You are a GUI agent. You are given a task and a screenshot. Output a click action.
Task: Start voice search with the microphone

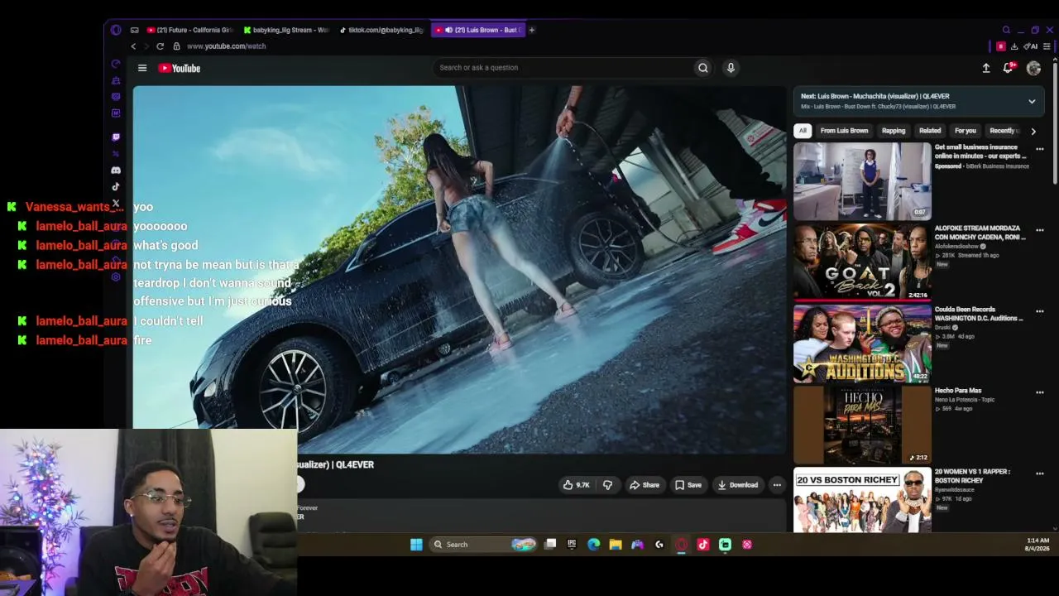click(x=731, y=68)
